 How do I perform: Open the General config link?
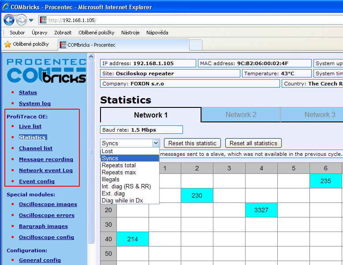40,260
